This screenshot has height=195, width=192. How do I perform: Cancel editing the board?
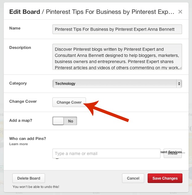coord(133,178)
